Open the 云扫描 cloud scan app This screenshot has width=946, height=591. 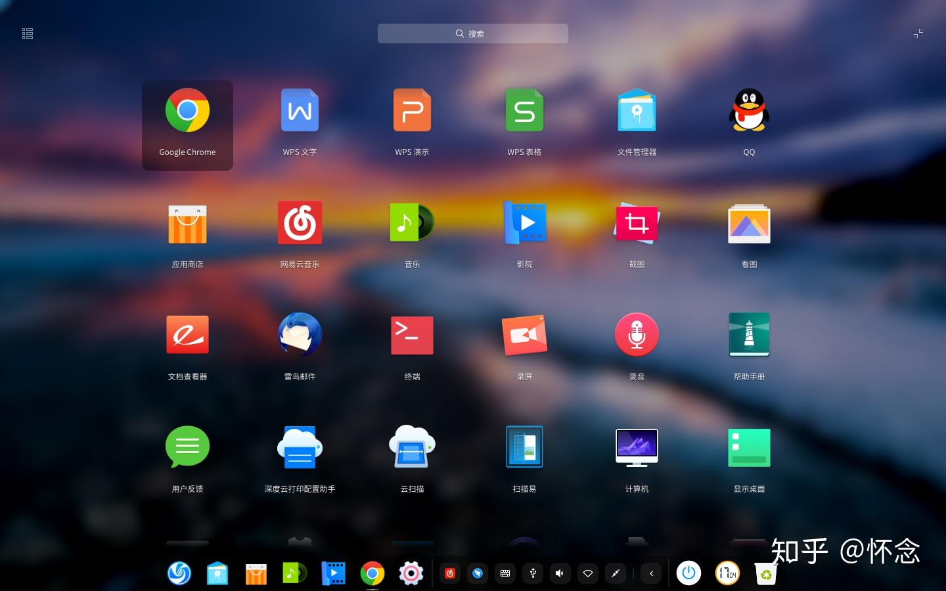pyautogui.click(x=412, y=447)
